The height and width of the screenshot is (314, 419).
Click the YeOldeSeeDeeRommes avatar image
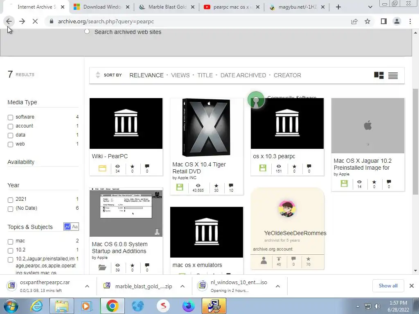[287, 209]
